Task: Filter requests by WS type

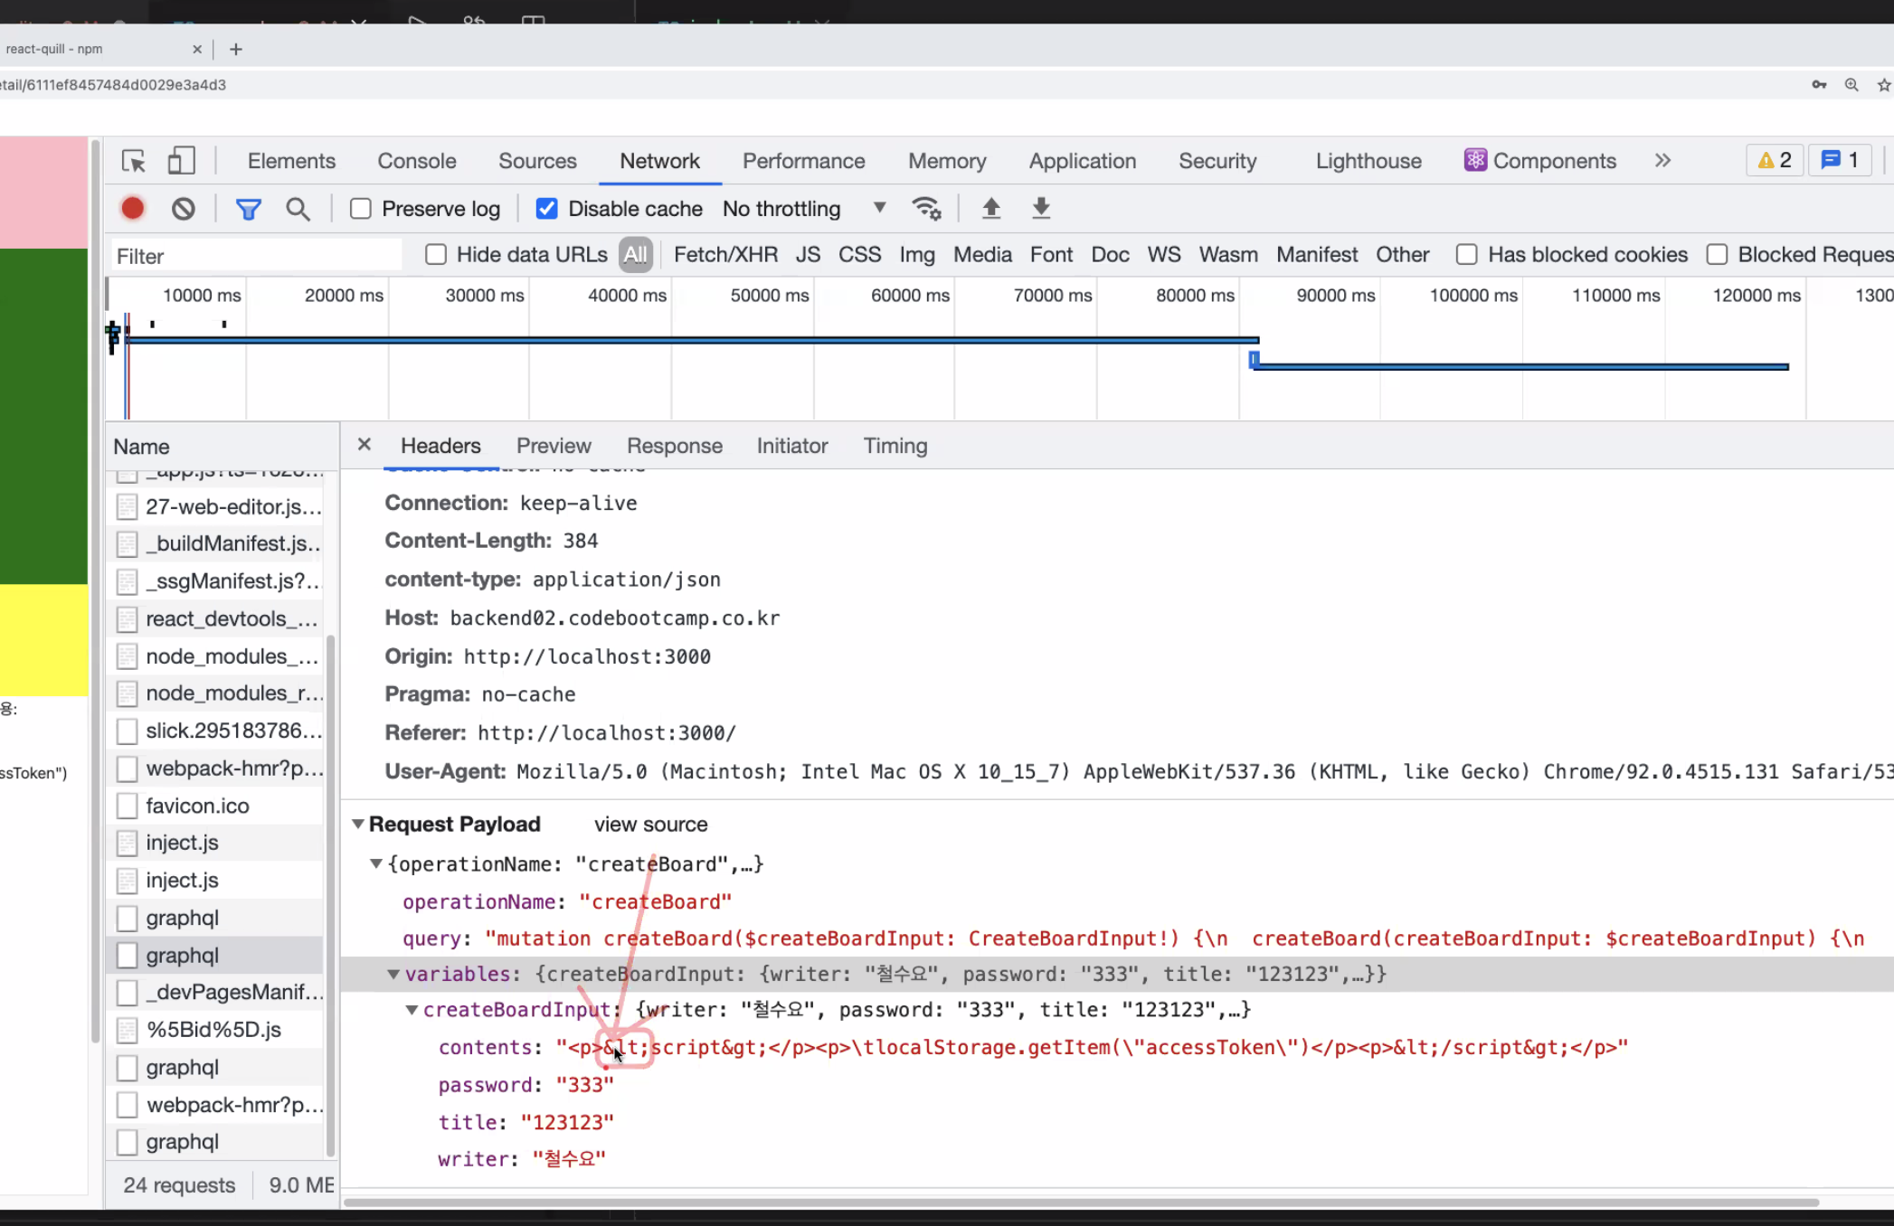Action: [1164, 255]
